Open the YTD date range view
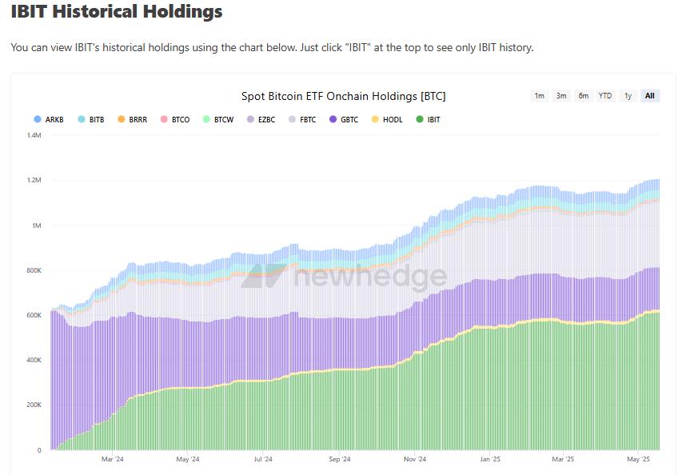686x475 pixels. [605, 95]
